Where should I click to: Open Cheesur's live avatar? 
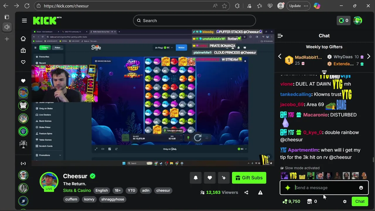(x=49, y=182)
